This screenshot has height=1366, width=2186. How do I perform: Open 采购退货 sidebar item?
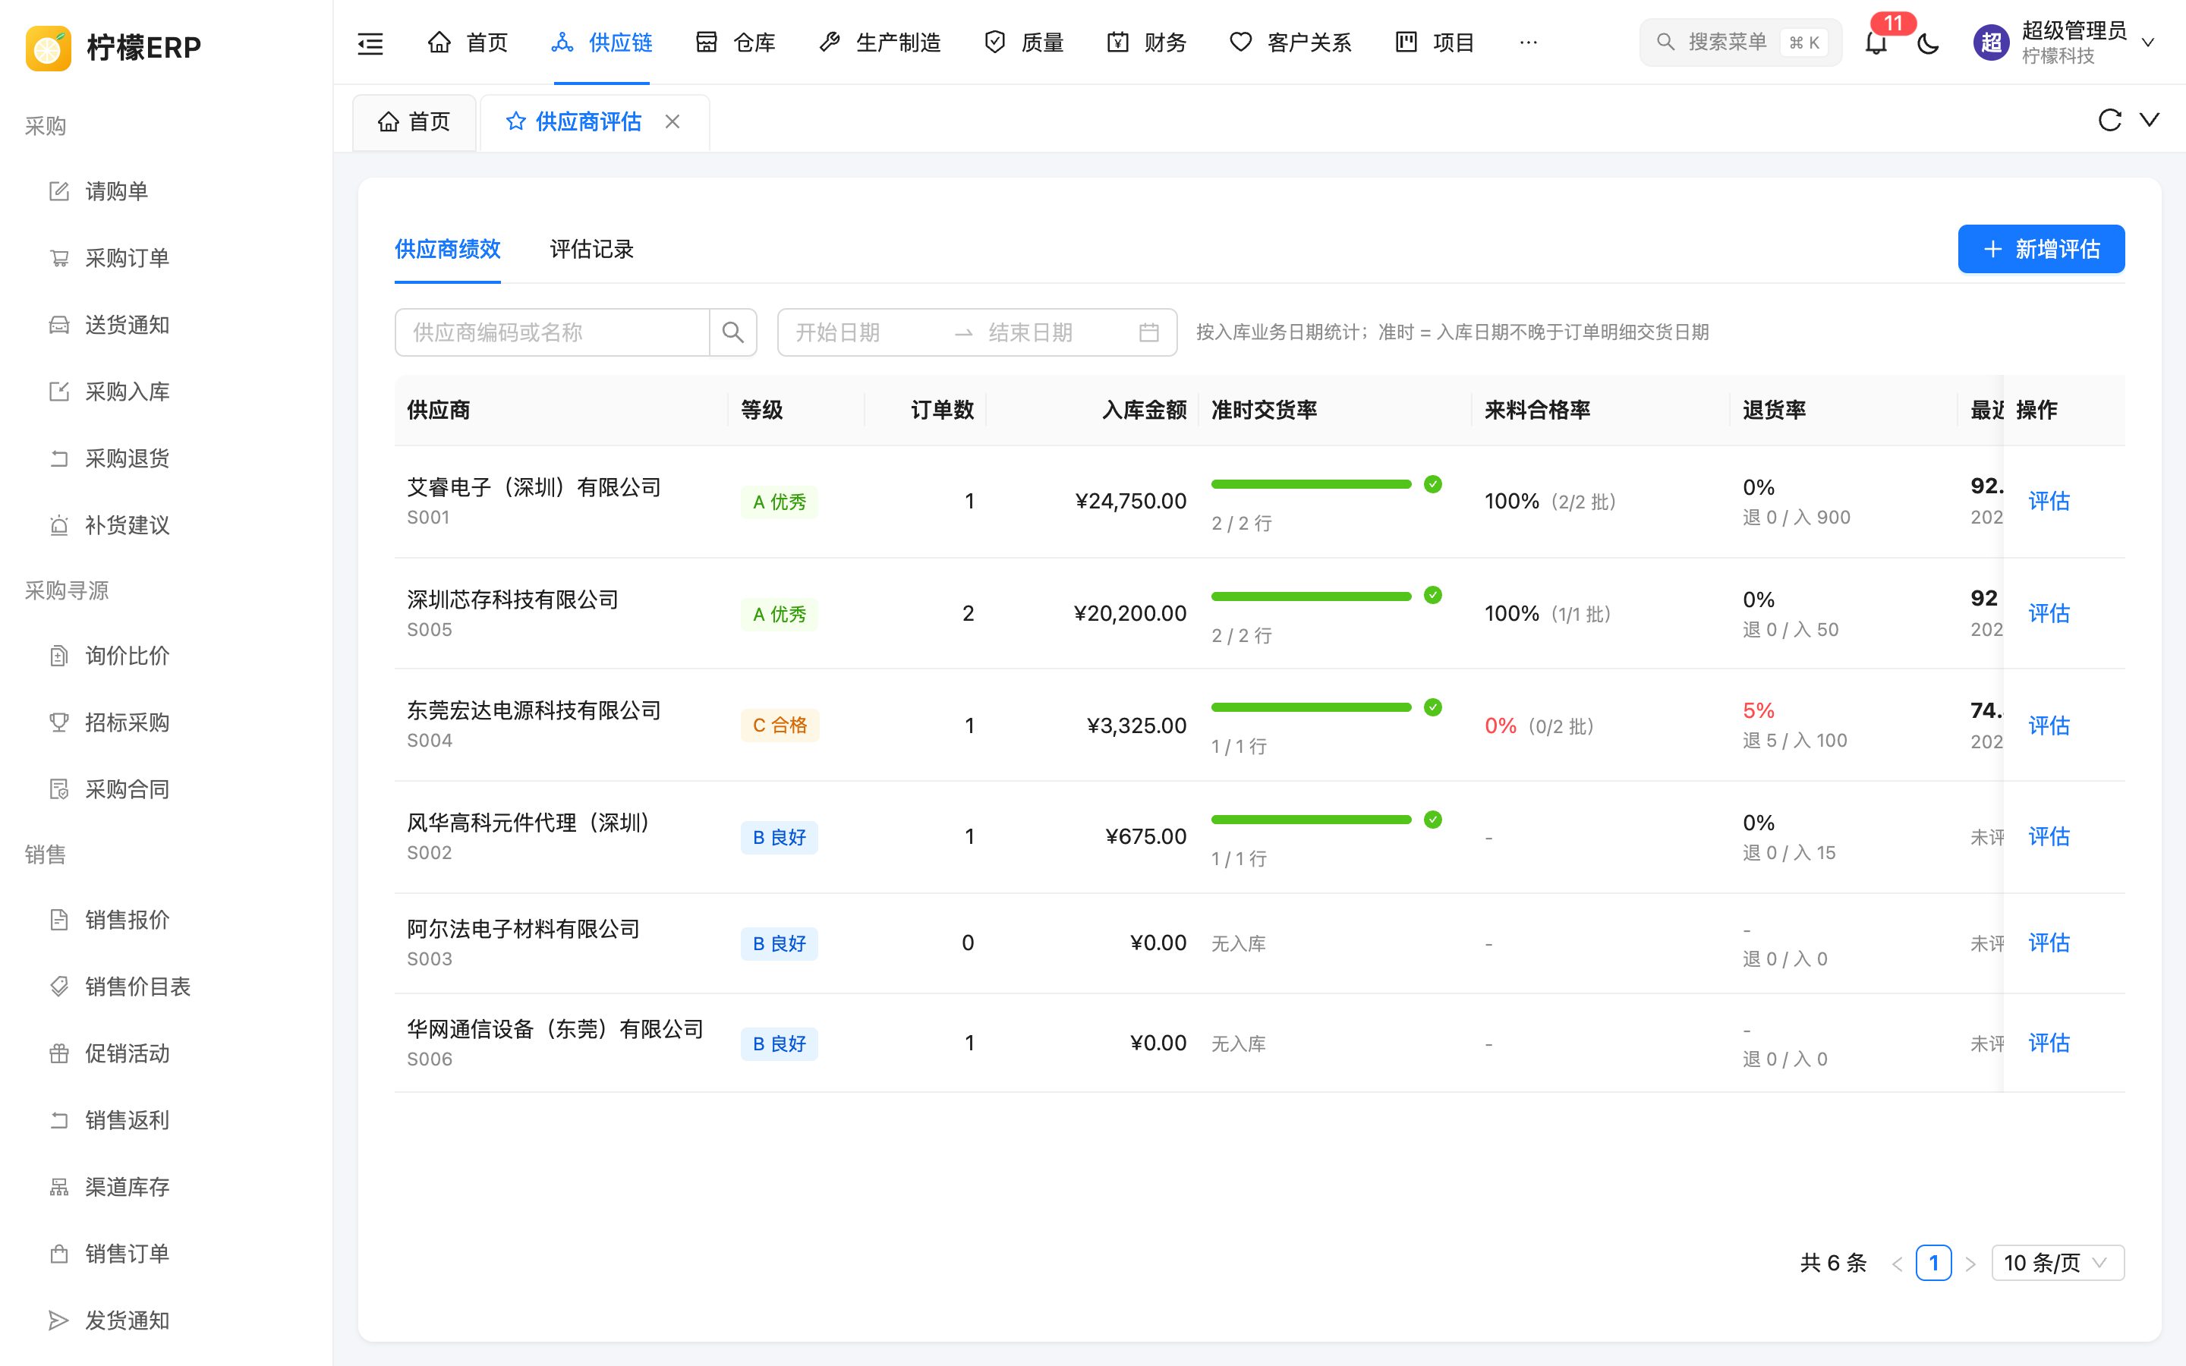[x=166, y=459]
